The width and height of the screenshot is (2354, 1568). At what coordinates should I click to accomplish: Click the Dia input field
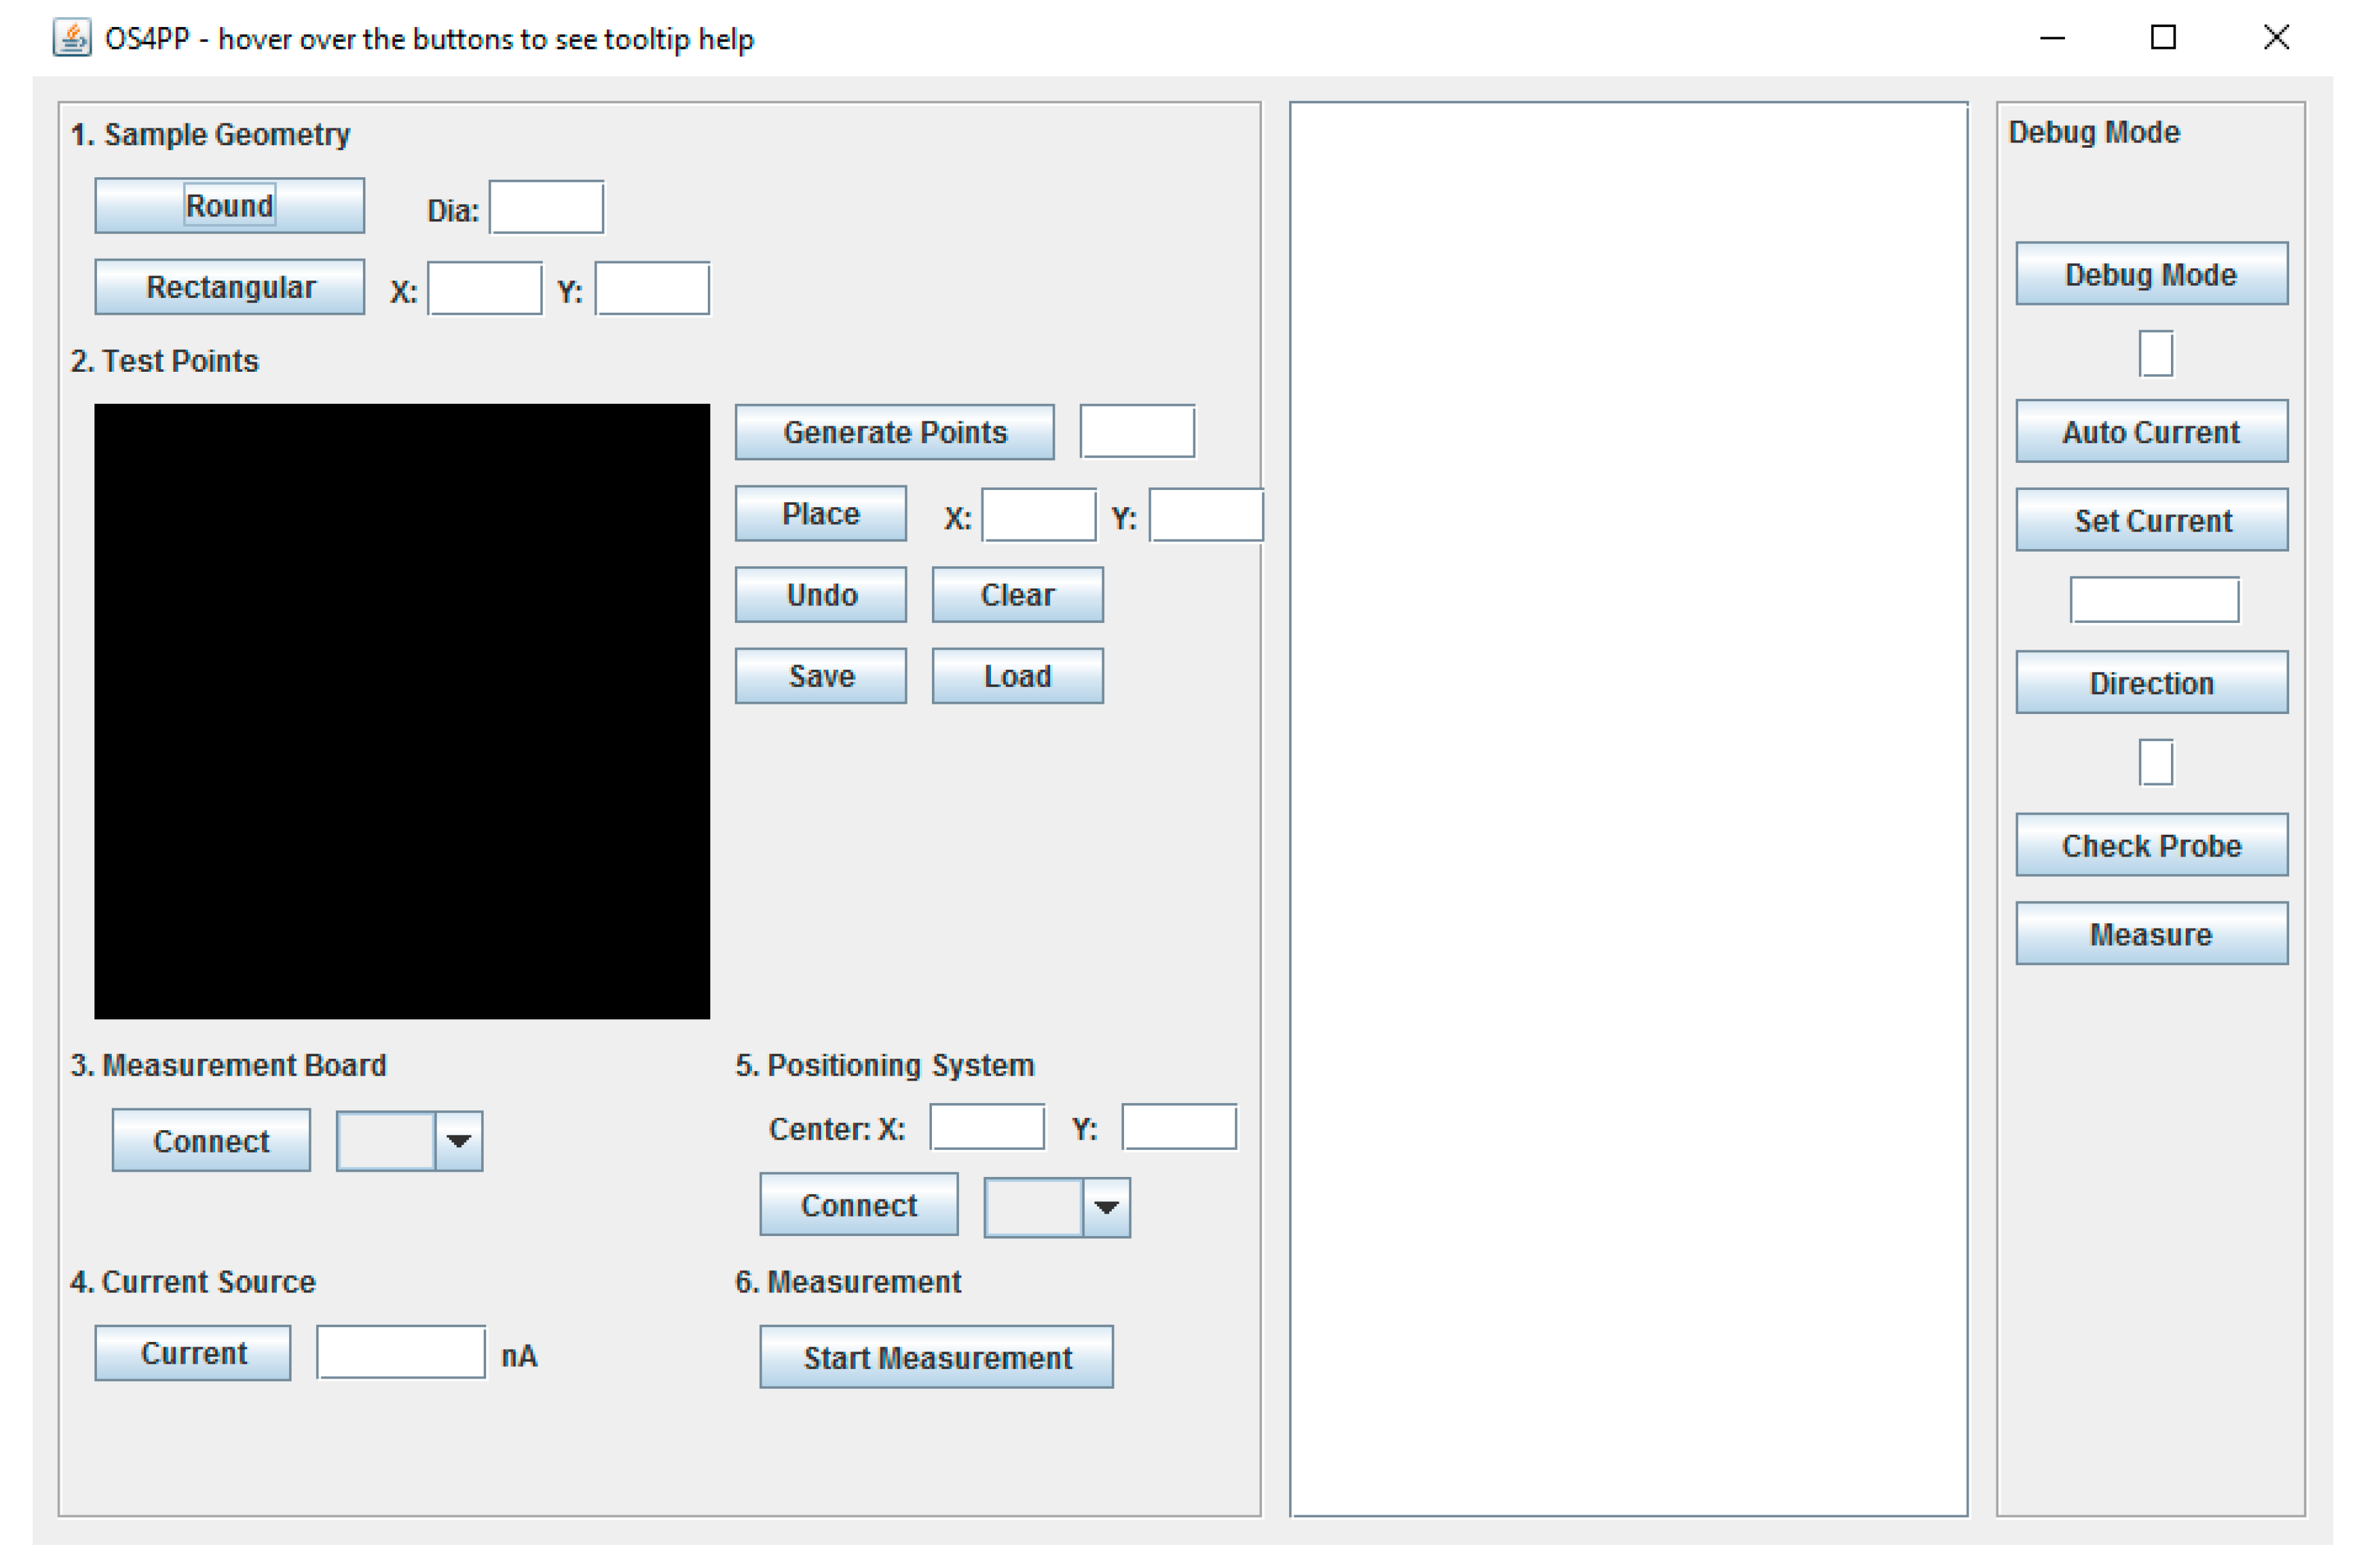tap(546, 208)
